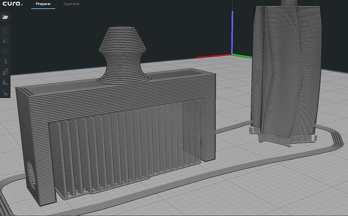Switch to the Supervisar tab

pos(71,4)
